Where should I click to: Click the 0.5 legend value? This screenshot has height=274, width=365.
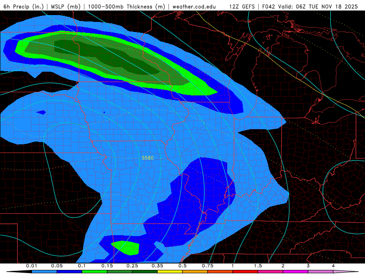pos(182,266)
